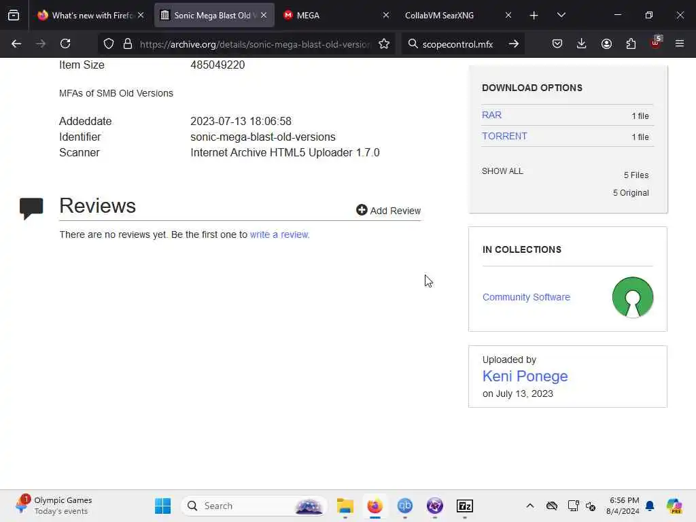Submit search with arrow button
This screenshot has height=522, width=696.
coord(514,43)
